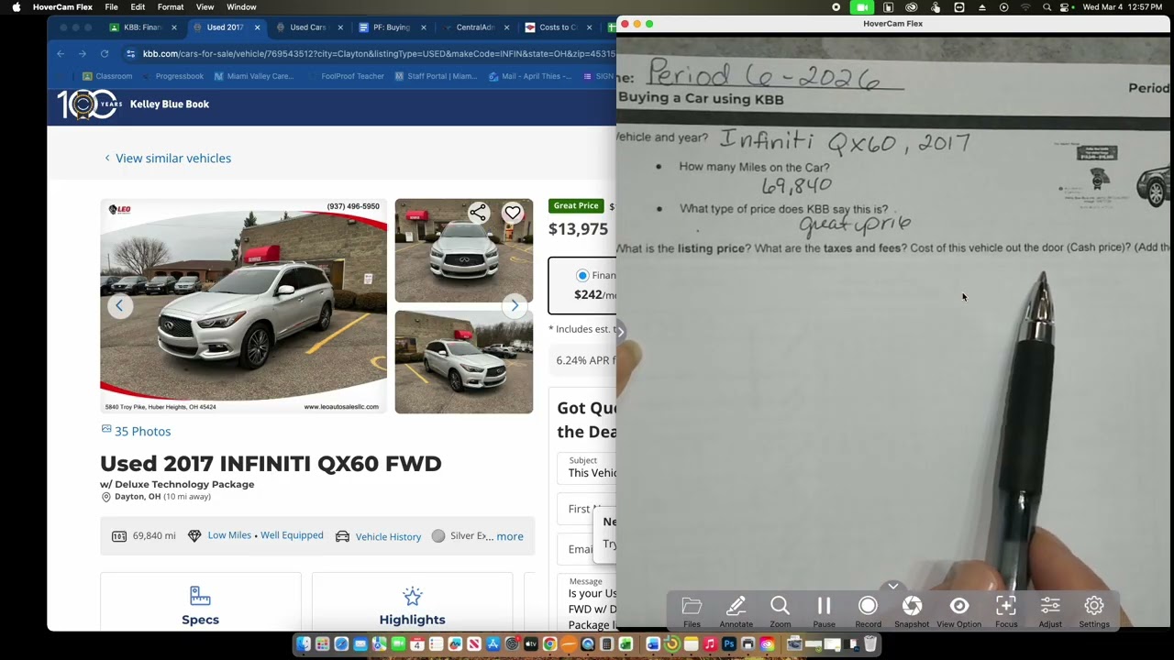Select the side-view parking lot thumbnail
Screen dimensions: 1174x660
tap(463, 362)
